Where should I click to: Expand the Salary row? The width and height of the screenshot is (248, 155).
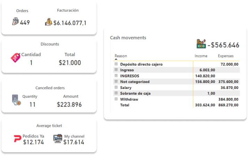pyautogui.click(x=116, y=87)
